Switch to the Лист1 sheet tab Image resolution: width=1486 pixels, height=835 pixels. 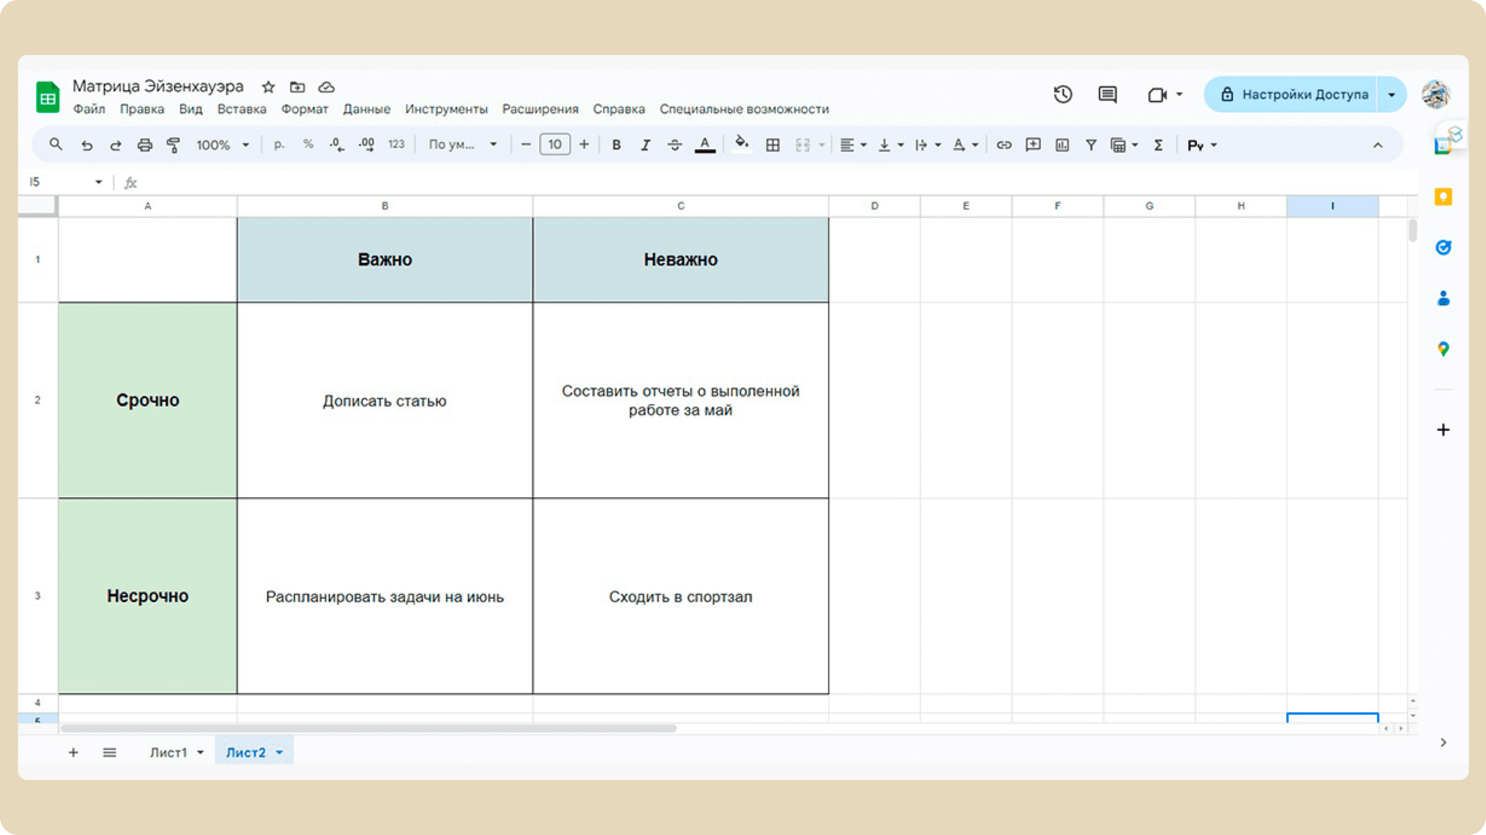168,753
